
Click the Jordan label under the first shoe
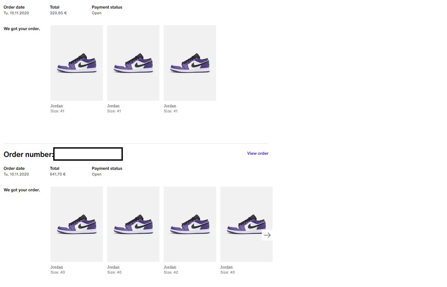(x=57, y=106)
